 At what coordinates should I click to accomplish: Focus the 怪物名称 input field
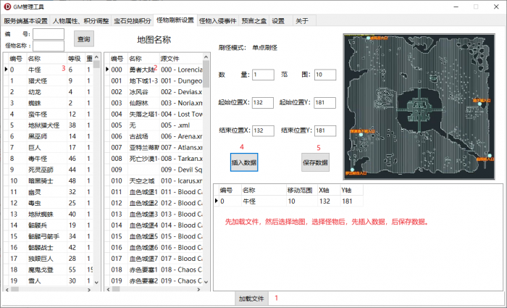[x=49, y=46]
